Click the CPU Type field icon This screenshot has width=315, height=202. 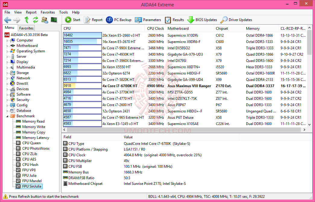tap(65, 143)
